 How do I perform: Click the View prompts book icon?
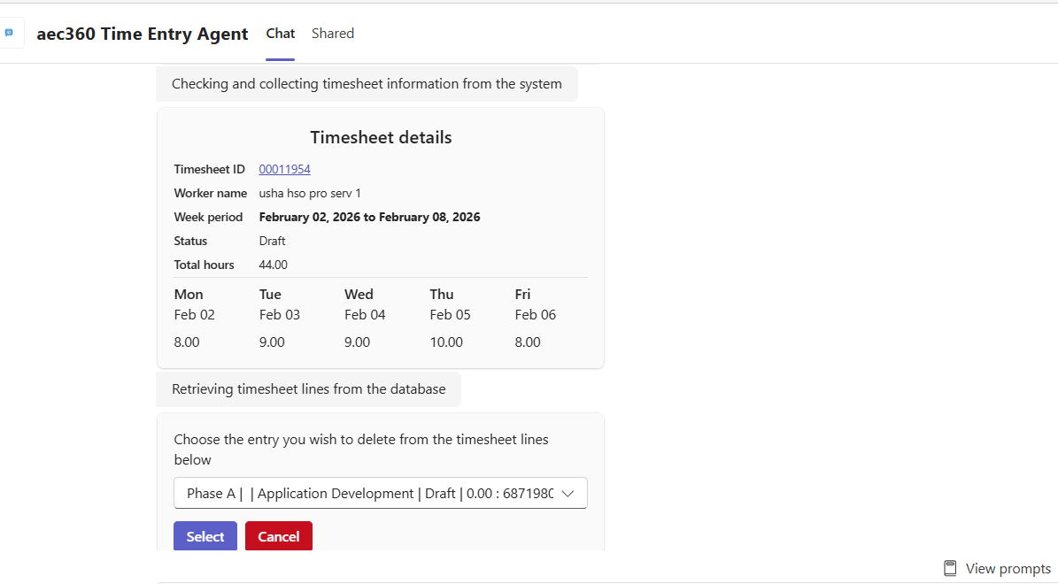pyautogui.click(x=950, y=568)
